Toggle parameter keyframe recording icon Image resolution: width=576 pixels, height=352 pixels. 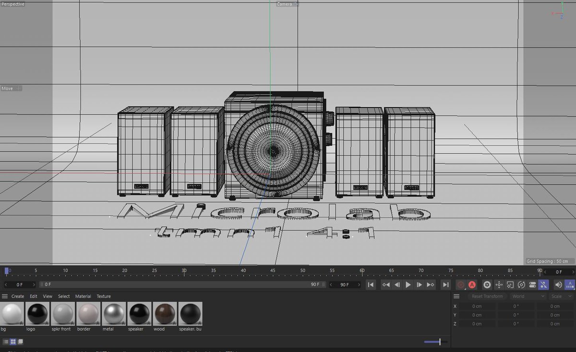[x=532, y=284]
